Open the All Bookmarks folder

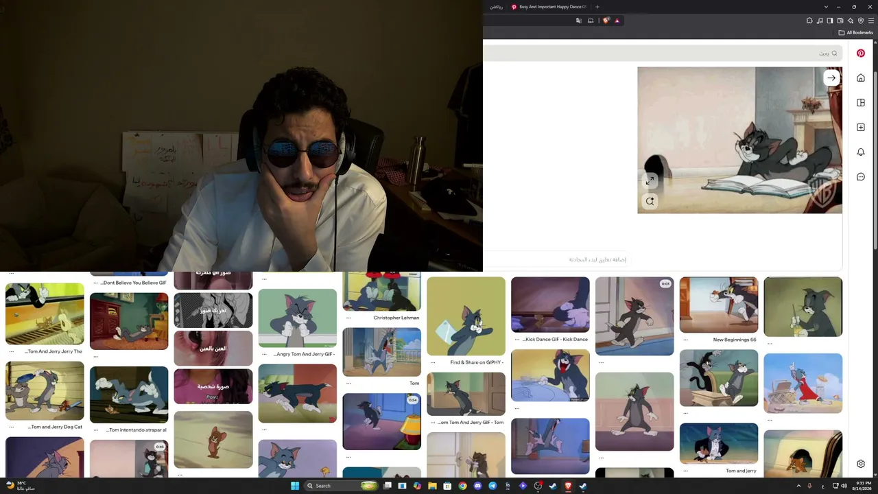pyautogui.click(x=856, y=32)
